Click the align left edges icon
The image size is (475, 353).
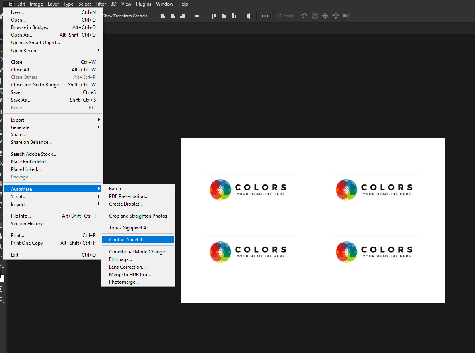click(162, 16)
